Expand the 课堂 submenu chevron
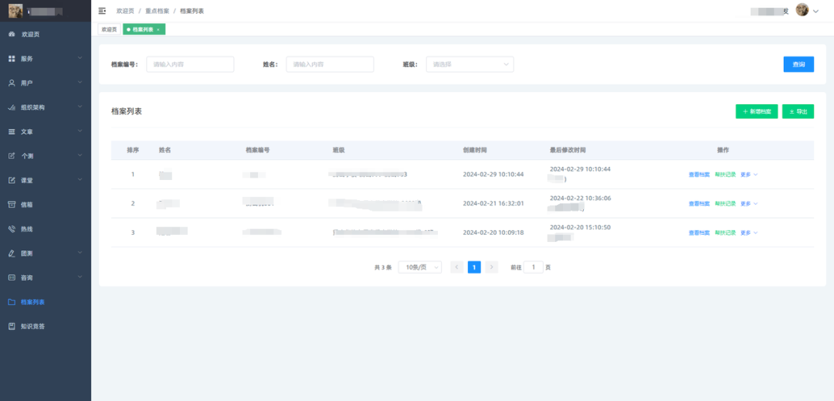834x401 pixels. pos(80,180)
